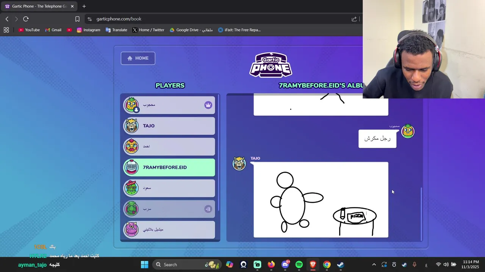485x272 pixels.
Task: Click the Steam tray icon
Action: (404, 264)
